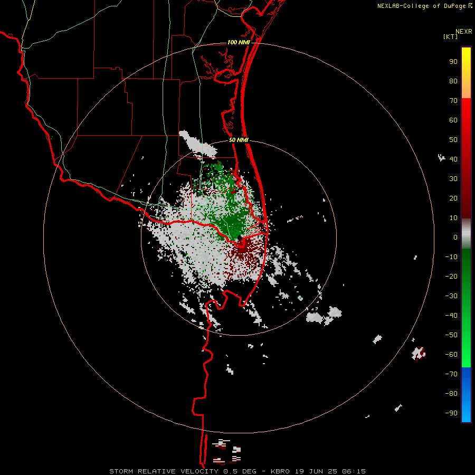Image resolution: width=475 pixels, height=475 pixels.
Task: Click the 20 value on the velocity scale
Action: 453,198
